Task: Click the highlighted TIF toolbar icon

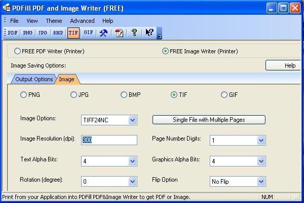Action: tap(73, 33)
